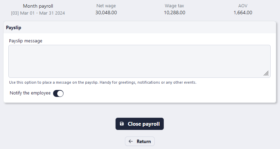Toggle the Notify the employee switch
Viewport: 280px width, 149px height.
pyautogui.click(x=58, y=93)
